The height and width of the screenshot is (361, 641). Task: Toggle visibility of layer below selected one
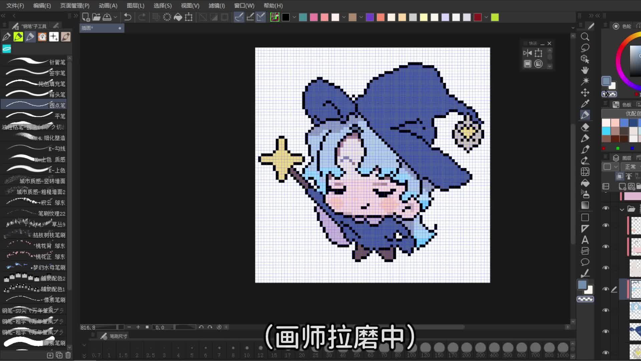pyautogui.click(x=606, y=310)
